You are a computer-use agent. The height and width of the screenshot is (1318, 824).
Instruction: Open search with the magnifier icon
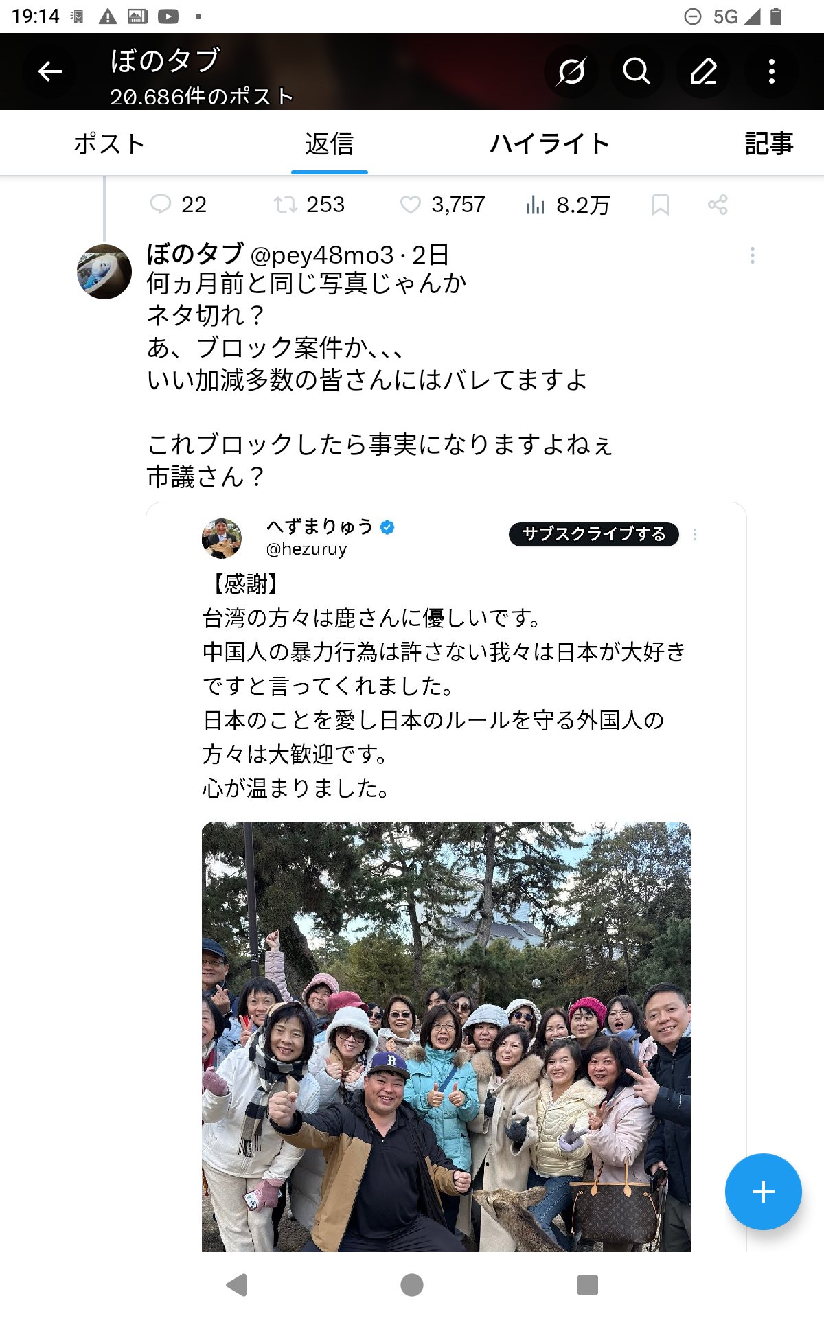[637, 71]
